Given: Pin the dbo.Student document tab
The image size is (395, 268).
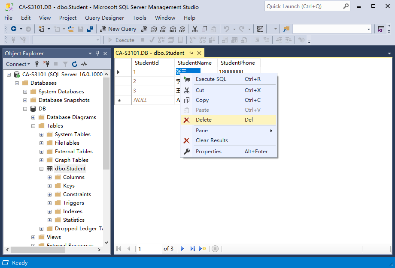Looking at the screenshot, I should [191, 53].
